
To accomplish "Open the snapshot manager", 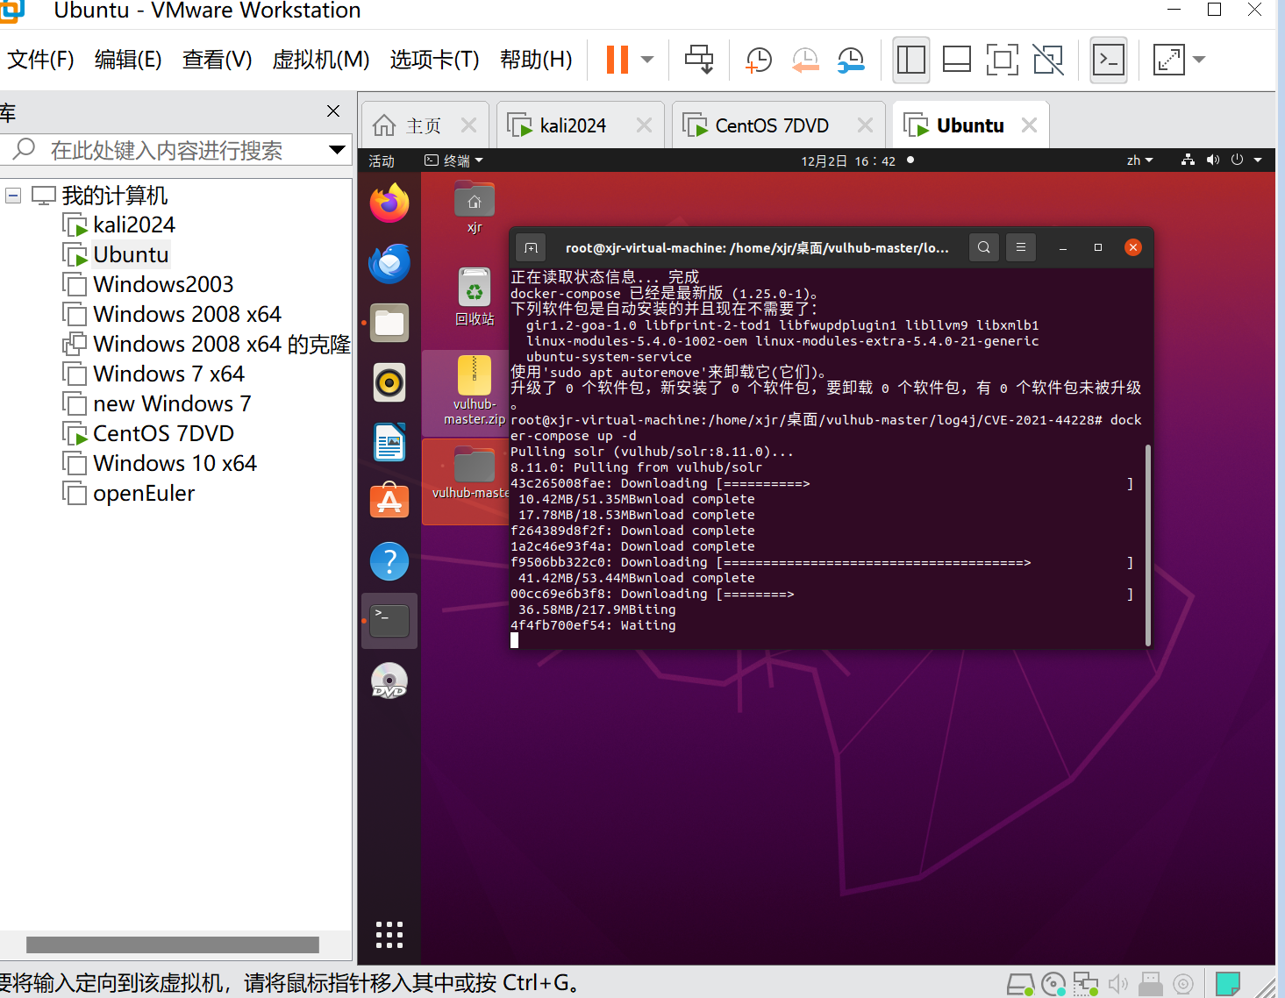I will click(x=851, y=60).
